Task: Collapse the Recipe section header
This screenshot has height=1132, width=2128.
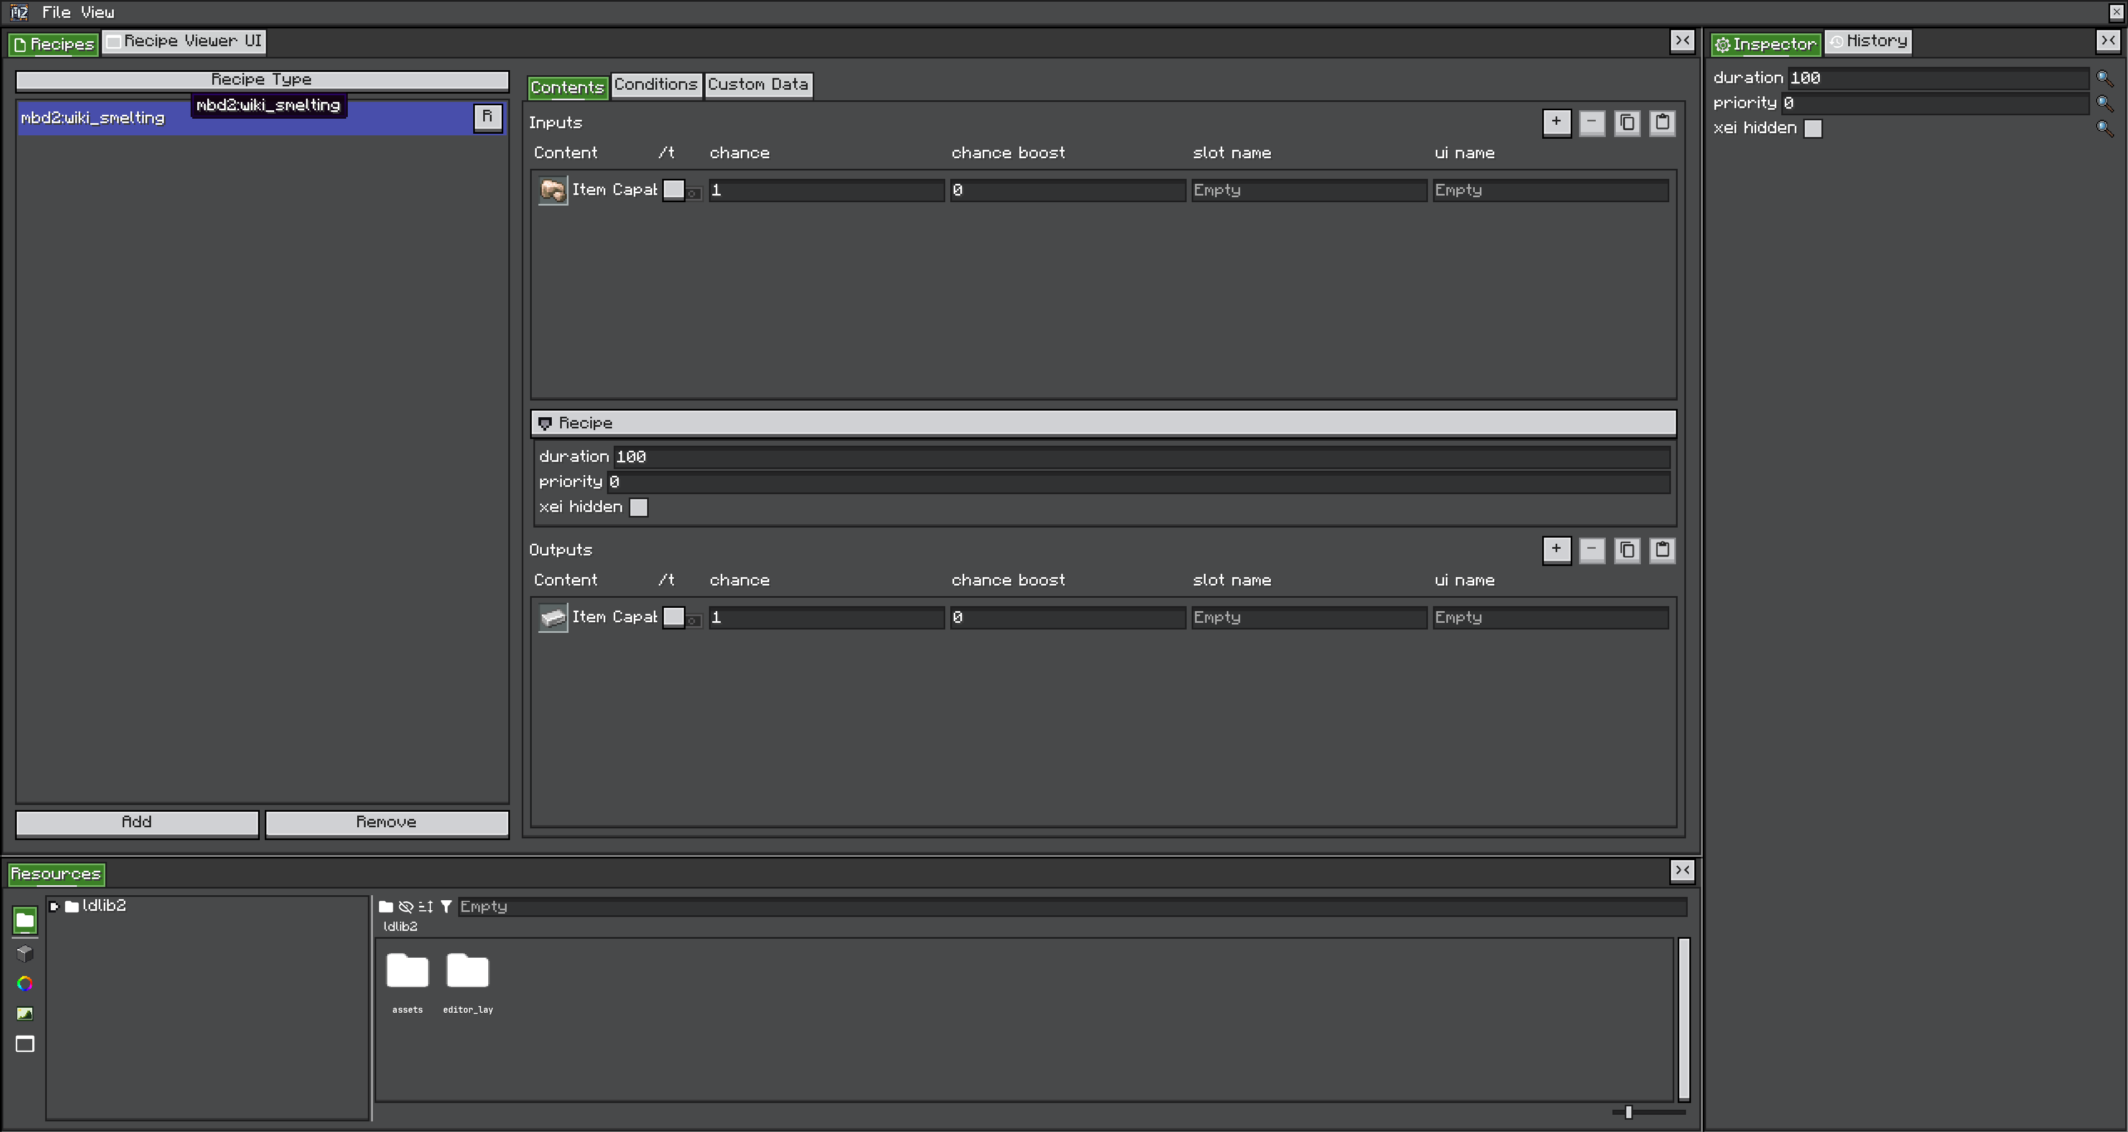Action: point(1103,423)
